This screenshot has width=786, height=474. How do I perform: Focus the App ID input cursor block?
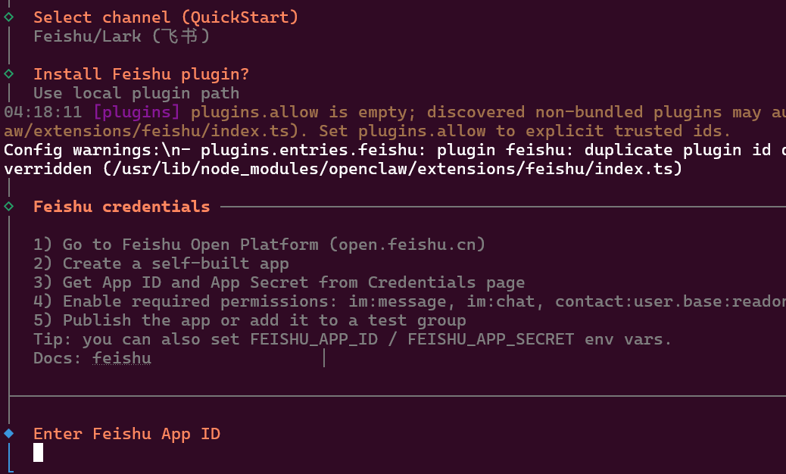(x=39, y=453)
